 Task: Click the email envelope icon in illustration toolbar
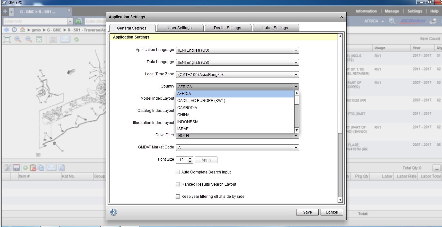point(65,39)
